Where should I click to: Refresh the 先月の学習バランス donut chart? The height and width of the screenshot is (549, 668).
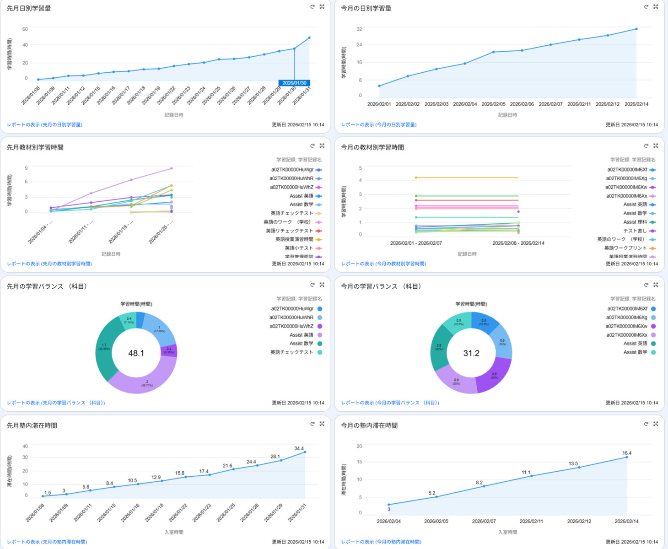click(312, 285)
